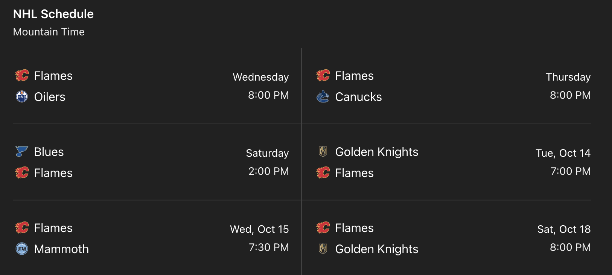Open the Tue, Oct 14 game date

(x=563, y=153)
